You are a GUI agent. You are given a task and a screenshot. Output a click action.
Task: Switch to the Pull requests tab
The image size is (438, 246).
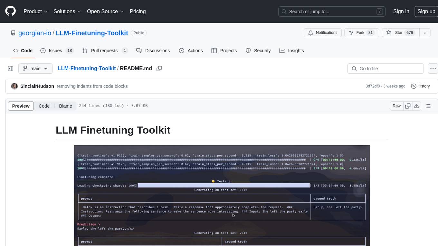click(105, 51)
